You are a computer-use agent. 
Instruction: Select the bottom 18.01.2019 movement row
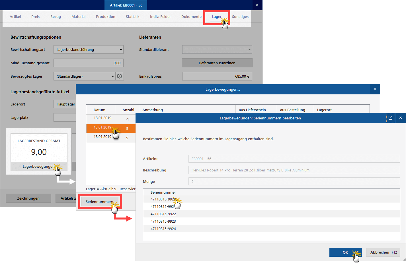(111, 138)
